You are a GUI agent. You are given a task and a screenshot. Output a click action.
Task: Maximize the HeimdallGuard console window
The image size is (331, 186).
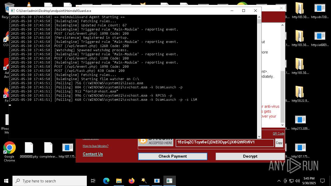tap(243, 11)
